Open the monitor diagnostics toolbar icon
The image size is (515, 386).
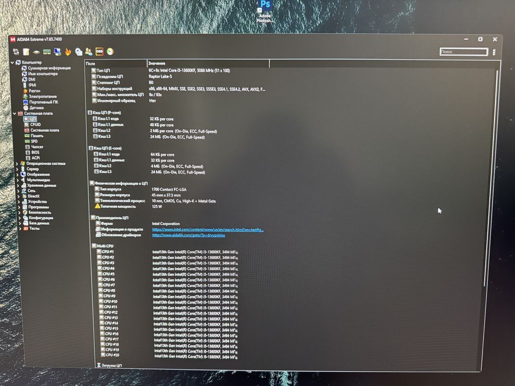point(58,52)
